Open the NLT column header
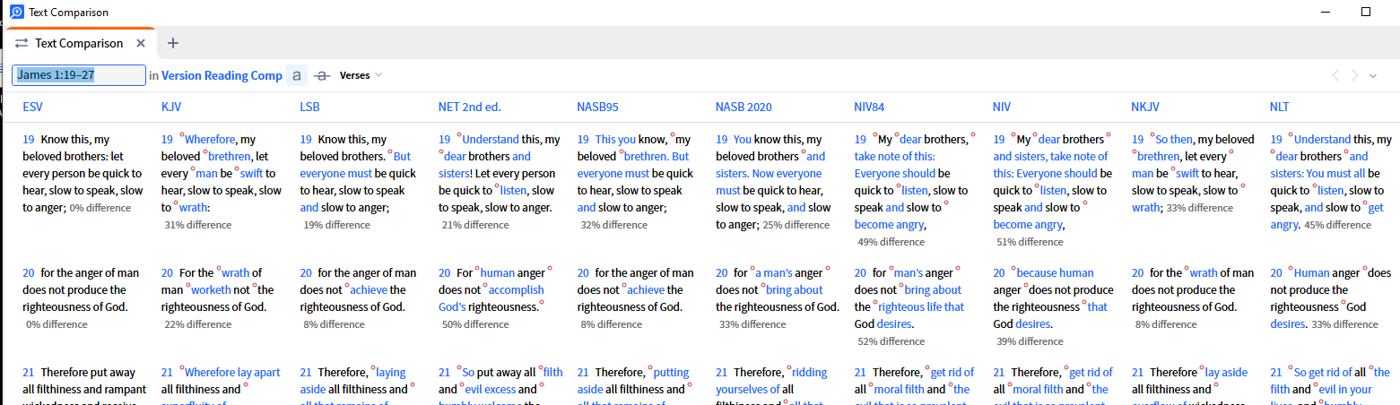1400x405 pixels. point(1279,107)
